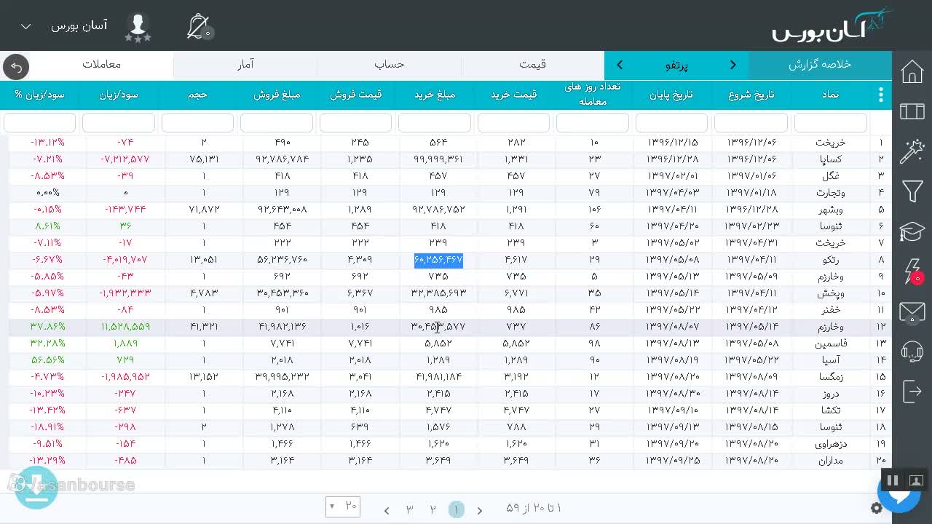Screen dimensions: 932x524
Task: Open the home icon in the sidebar
Action: pyautogui.click(x=912, y=71)
